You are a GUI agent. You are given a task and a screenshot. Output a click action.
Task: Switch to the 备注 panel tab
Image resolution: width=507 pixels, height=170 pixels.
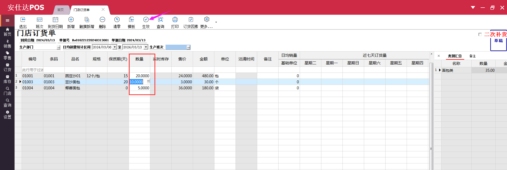tap(472, 56)
